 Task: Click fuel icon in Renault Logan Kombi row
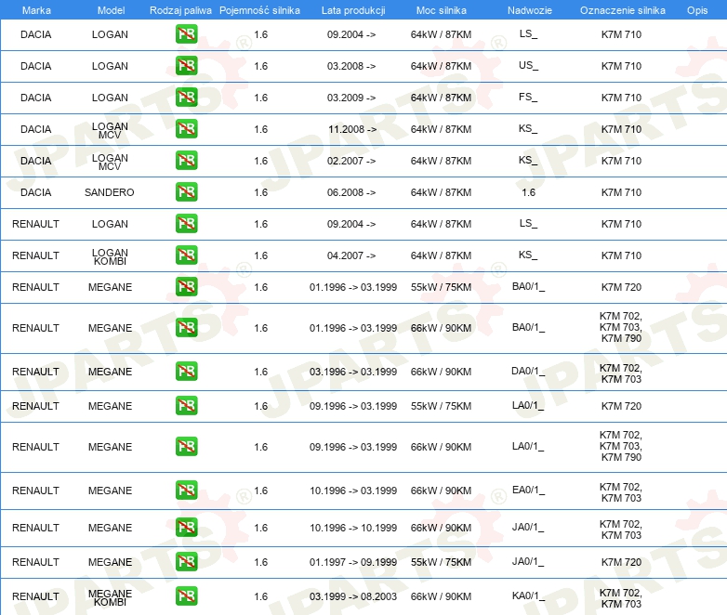pos(186,255)
